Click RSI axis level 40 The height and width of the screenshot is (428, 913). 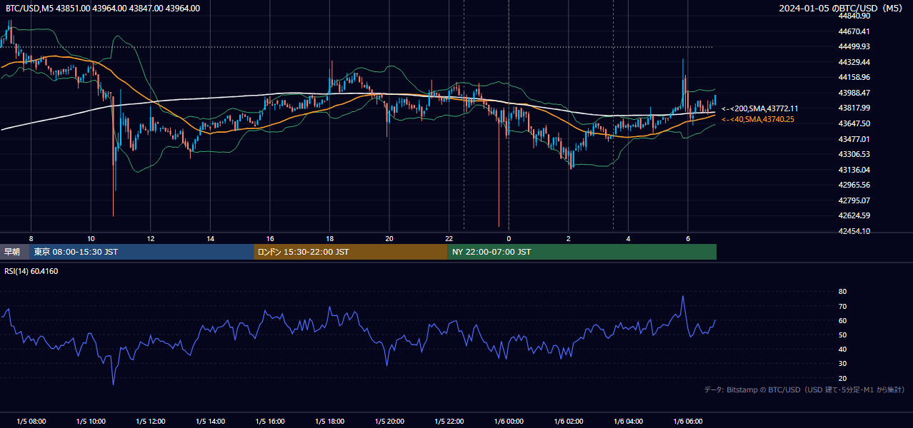842,349
